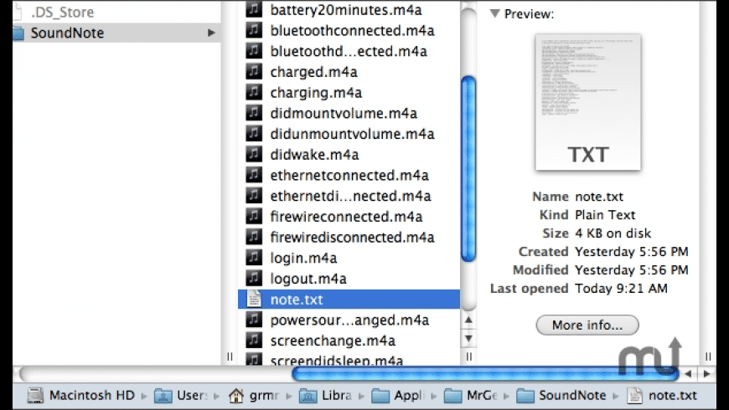
Task: Click the first column resize handle
Action: [230, 356]
